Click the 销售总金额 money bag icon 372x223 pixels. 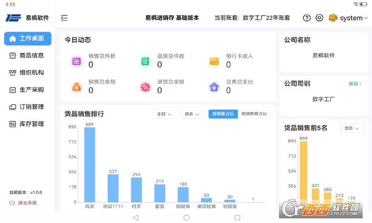[76, 87]
